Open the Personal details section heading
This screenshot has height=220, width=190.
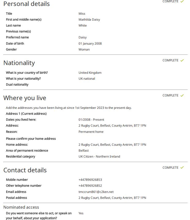coord(26,4)
